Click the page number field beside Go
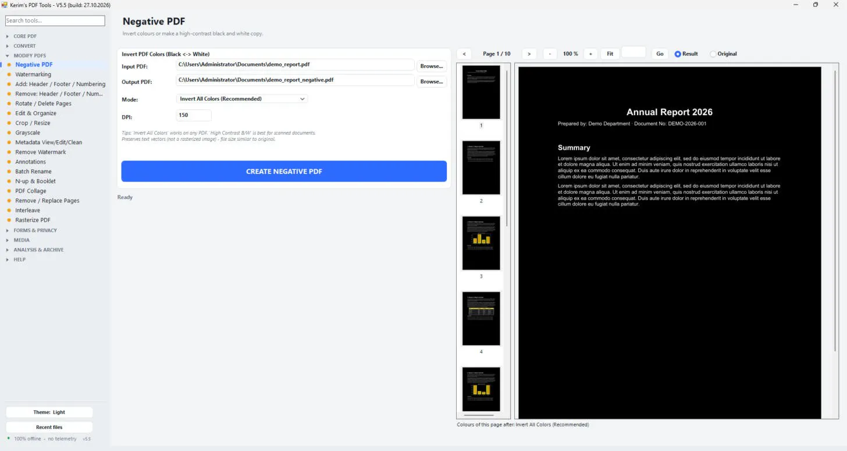Image resolution: width=847 pixels, height=451 pixels. coord(634,53)
